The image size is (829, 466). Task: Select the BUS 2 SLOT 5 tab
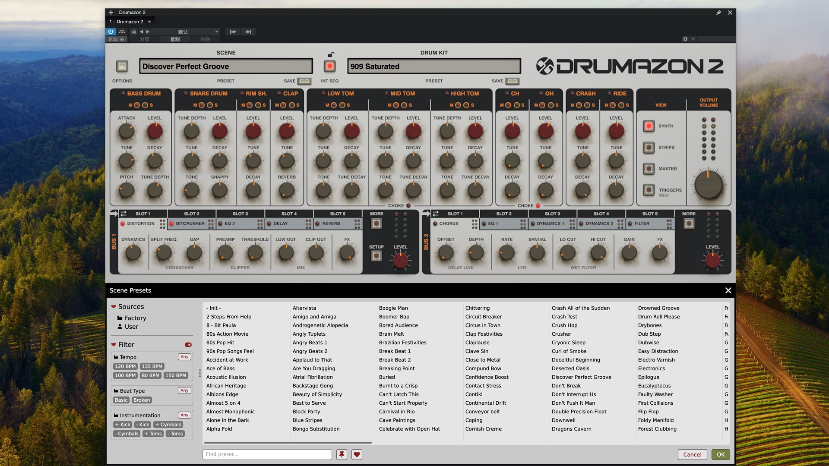[649, 214]
